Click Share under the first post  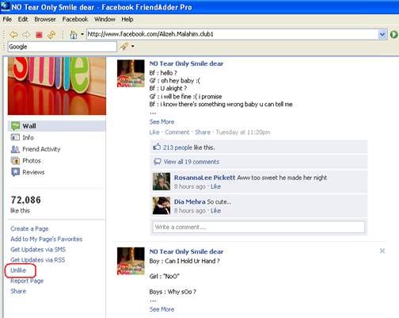[x=203, y=132]
